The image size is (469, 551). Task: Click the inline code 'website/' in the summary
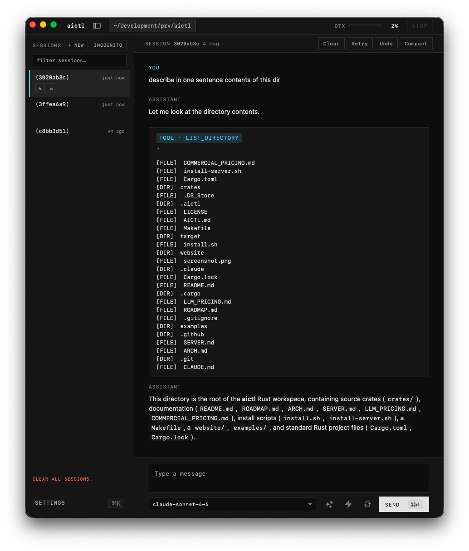click(x=210, y=428)
